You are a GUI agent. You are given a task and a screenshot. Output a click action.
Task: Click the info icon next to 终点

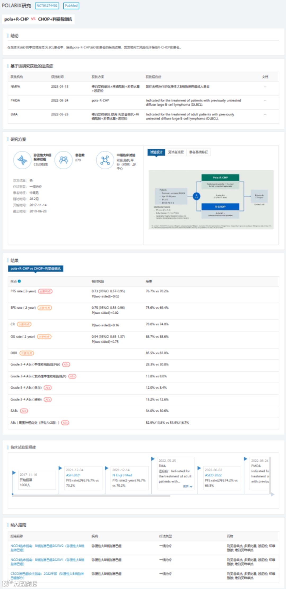click(19, 281)
